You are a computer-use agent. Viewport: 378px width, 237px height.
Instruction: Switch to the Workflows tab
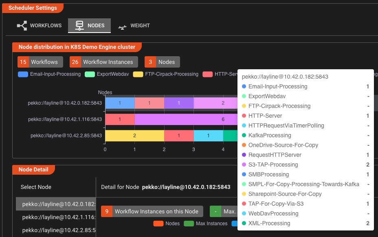pos(39,25)
